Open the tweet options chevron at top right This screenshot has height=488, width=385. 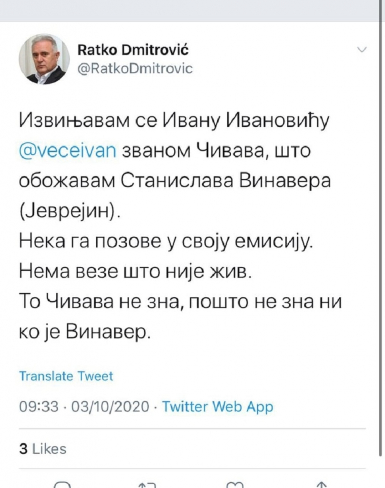363,50
